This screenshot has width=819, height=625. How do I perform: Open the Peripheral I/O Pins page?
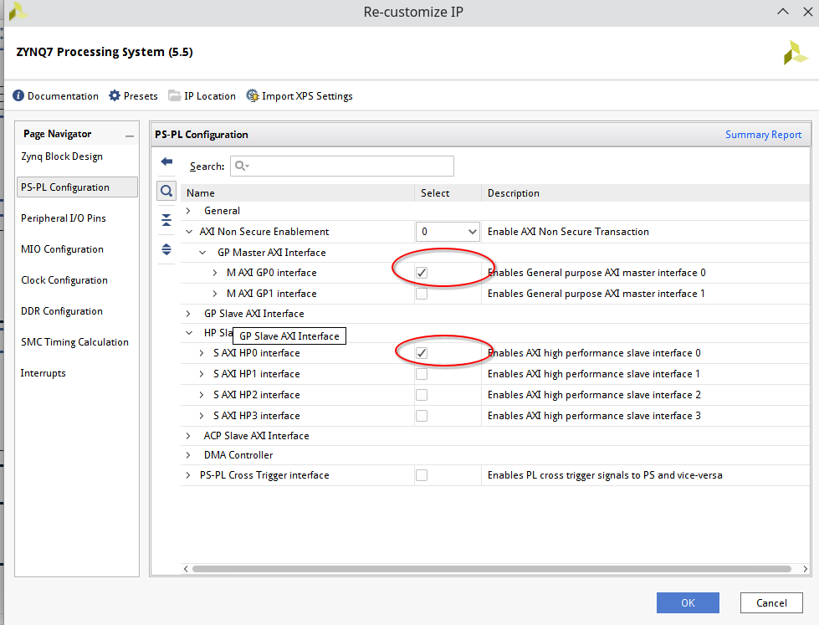[x=64, y=218]
